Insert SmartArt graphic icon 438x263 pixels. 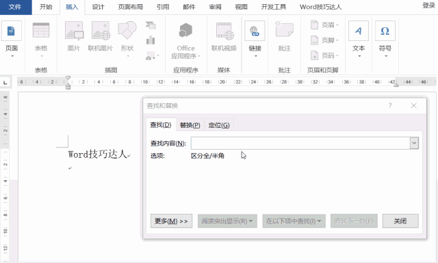[151, 25]
